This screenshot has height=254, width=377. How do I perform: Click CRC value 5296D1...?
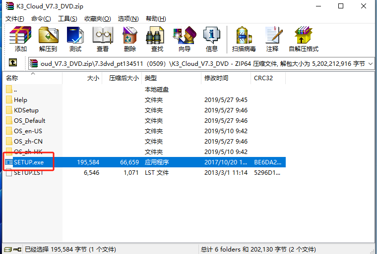pos(267,172)
